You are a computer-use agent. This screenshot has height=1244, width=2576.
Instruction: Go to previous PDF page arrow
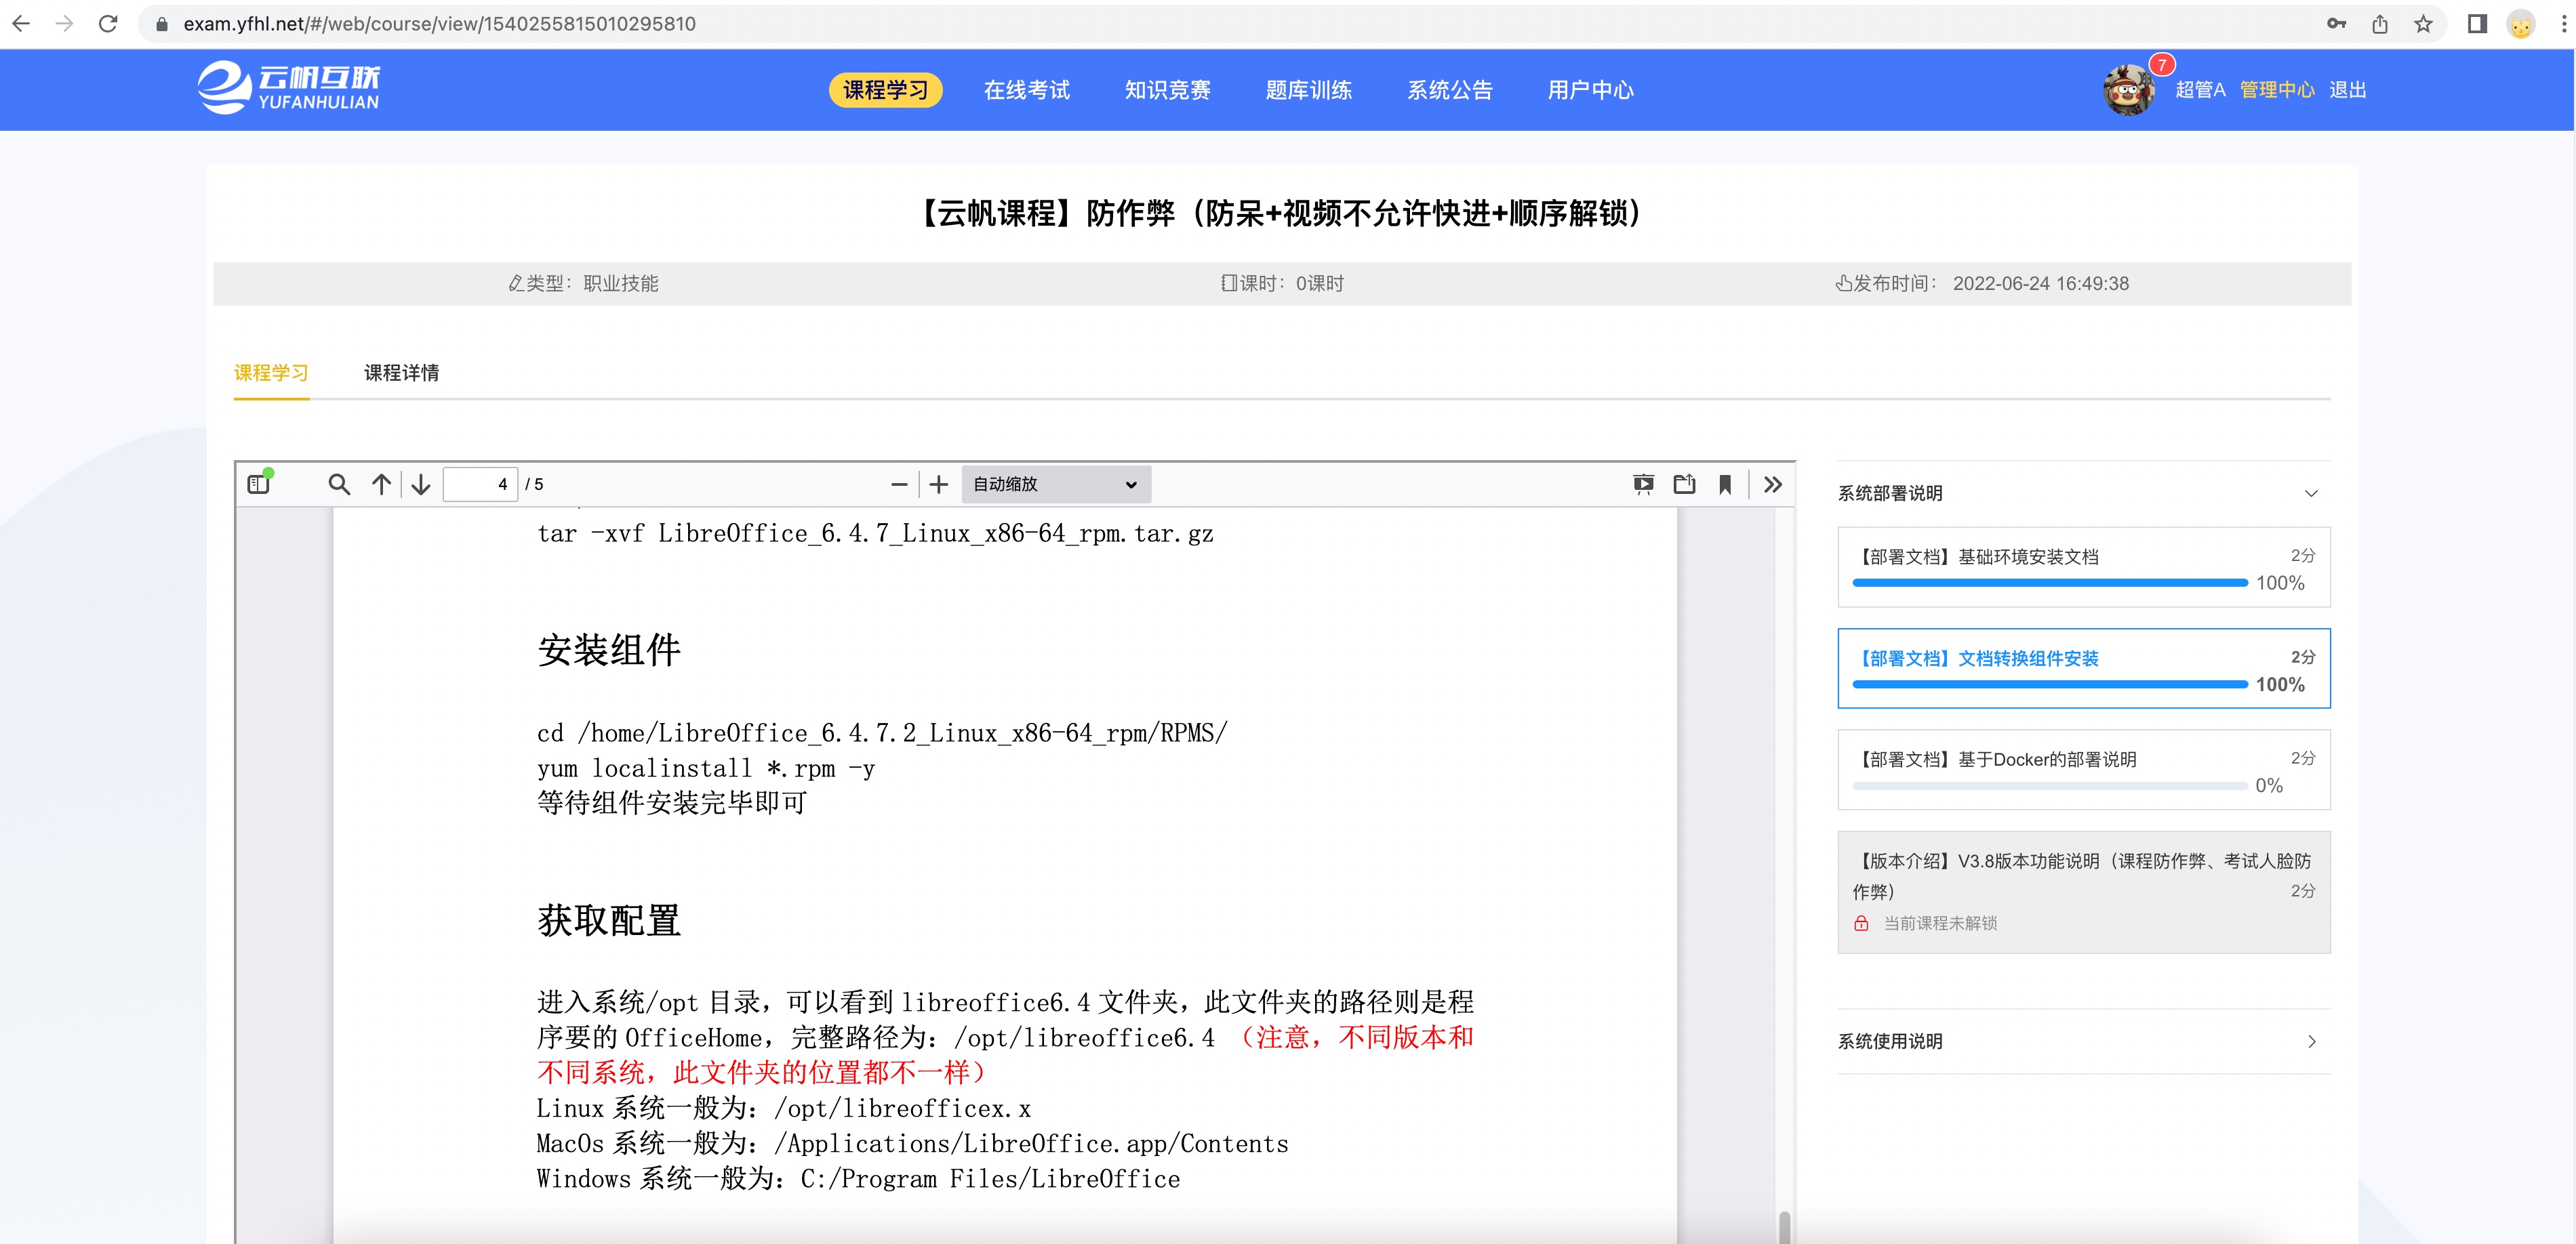(x=381, y=484)
